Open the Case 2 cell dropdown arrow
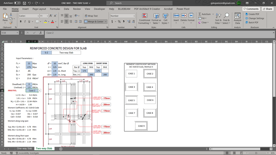The width and height of the screenshot is (276, 155). [40, 90]
